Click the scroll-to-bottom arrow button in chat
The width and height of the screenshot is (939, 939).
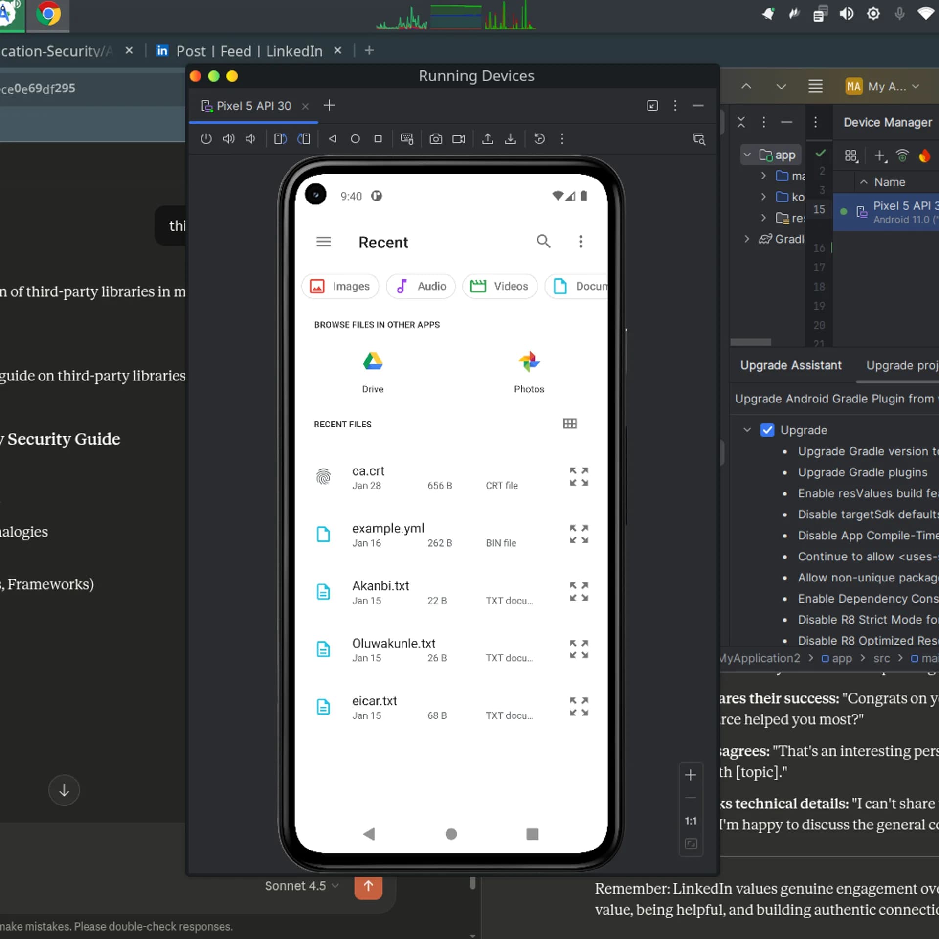pos(64,790)
